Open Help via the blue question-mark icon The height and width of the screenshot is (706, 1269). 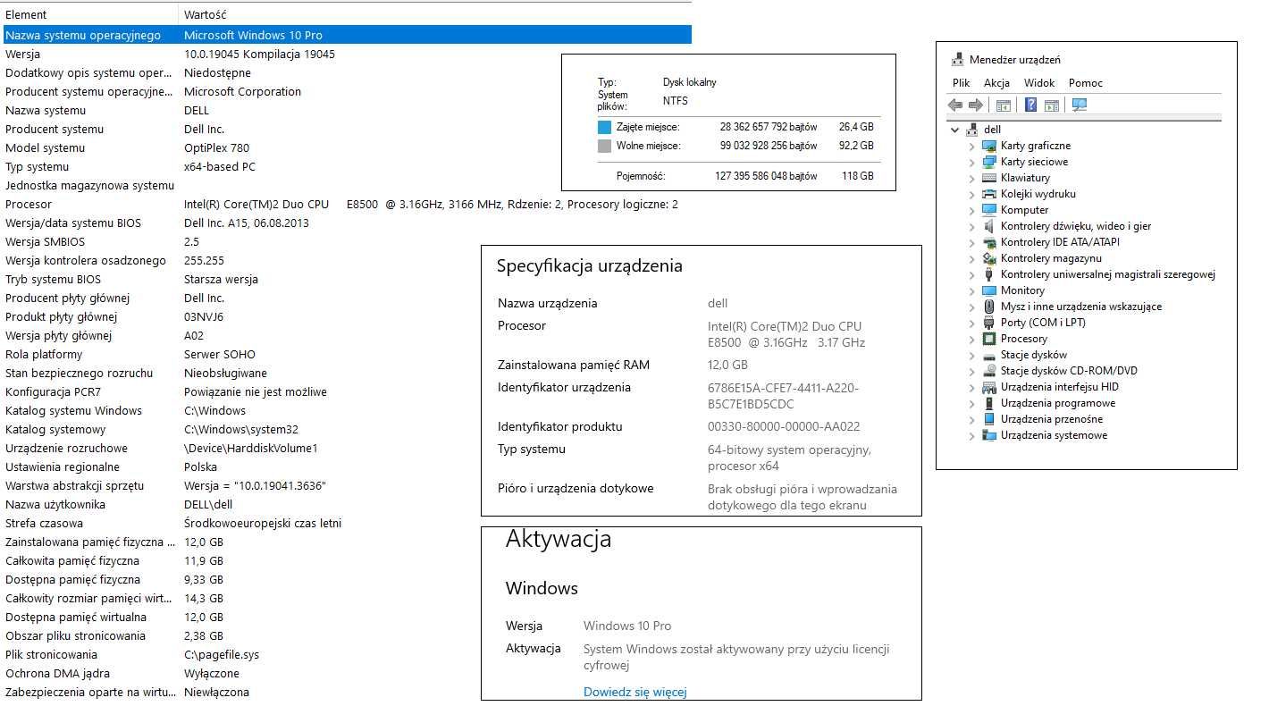pos(1030,105)
